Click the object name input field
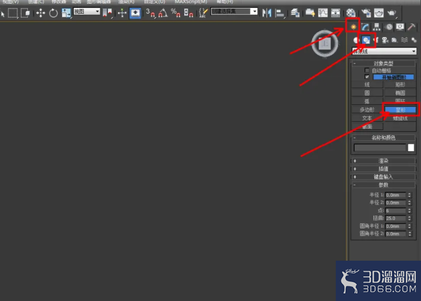Screen dimensions: 421x301 [x=380, y=148]
